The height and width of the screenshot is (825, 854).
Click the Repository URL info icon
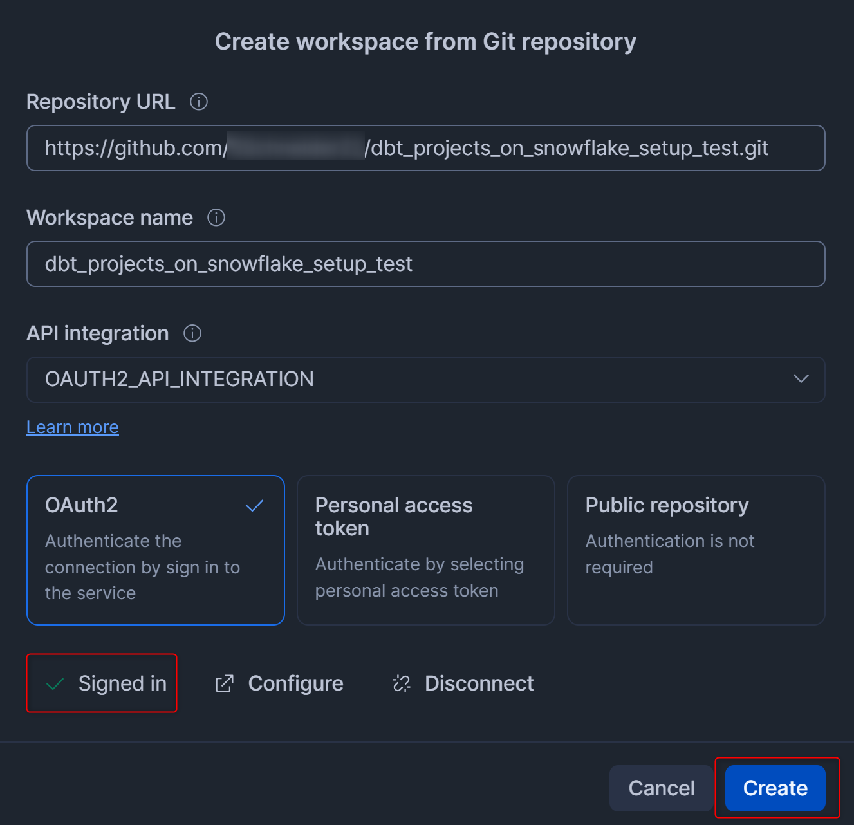tap(199, 102)
